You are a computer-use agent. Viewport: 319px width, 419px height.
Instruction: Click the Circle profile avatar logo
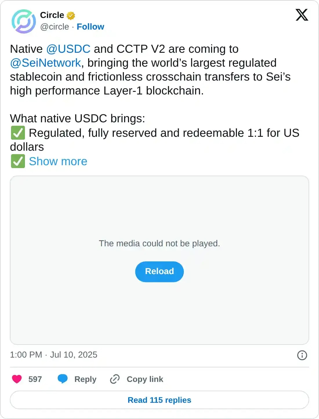tap(23, 21)
